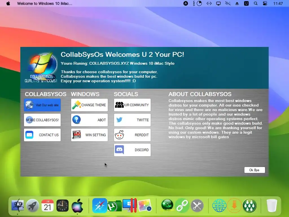Click the clock icon in the dock

62,205
